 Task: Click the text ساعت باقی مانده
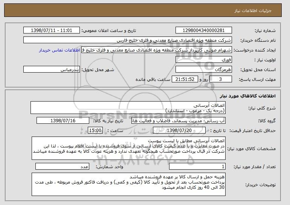[x=153, y=80]
